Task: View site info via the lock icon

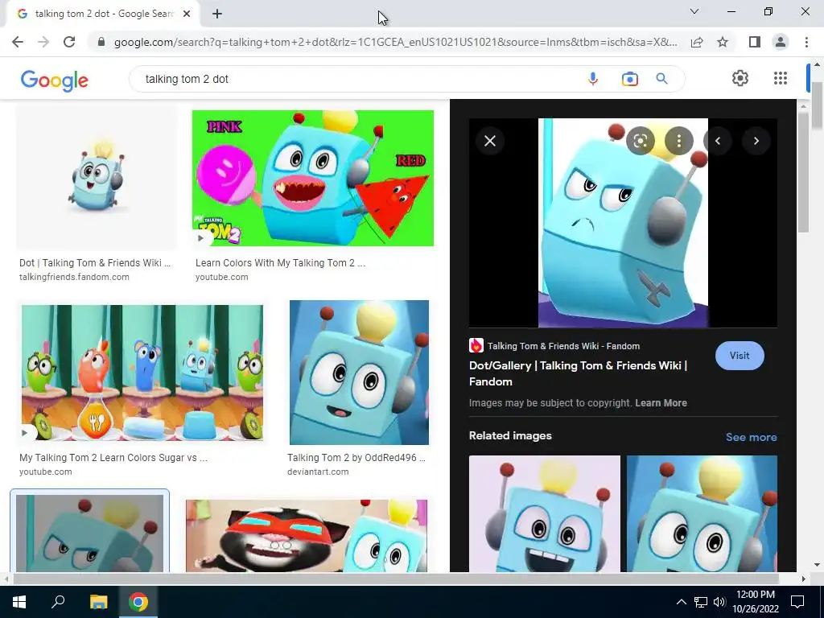Action: pos(102,42)
